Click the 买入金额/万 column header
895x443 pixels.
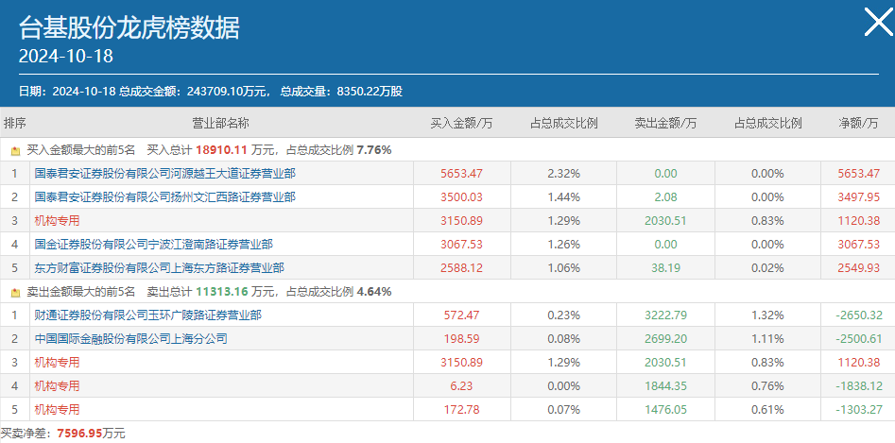click(461, 123)
